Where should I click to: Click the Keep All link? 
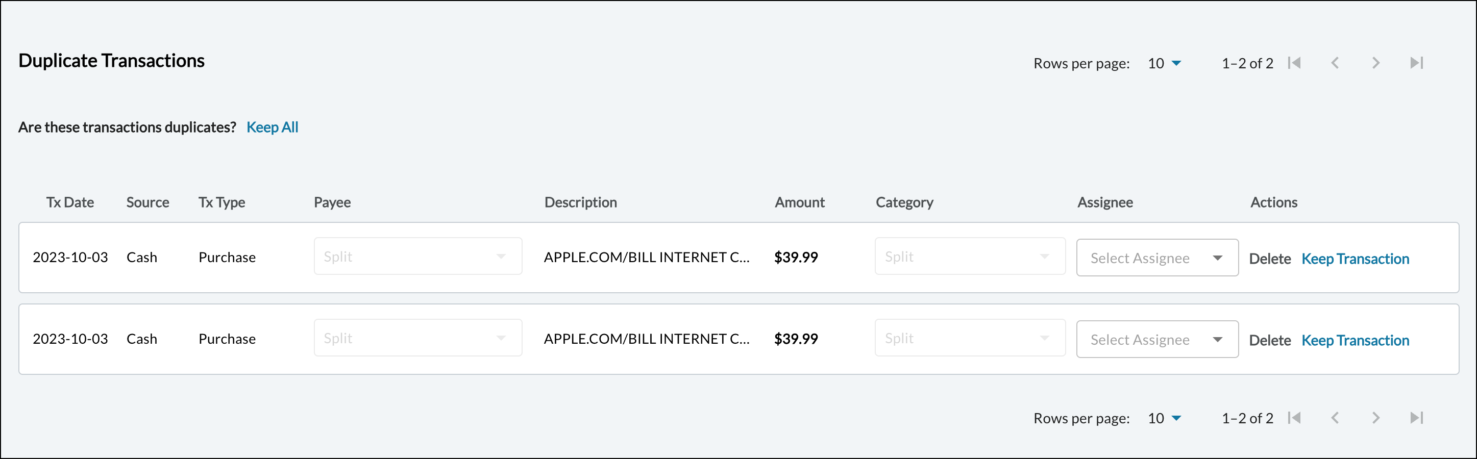(273, 127)
